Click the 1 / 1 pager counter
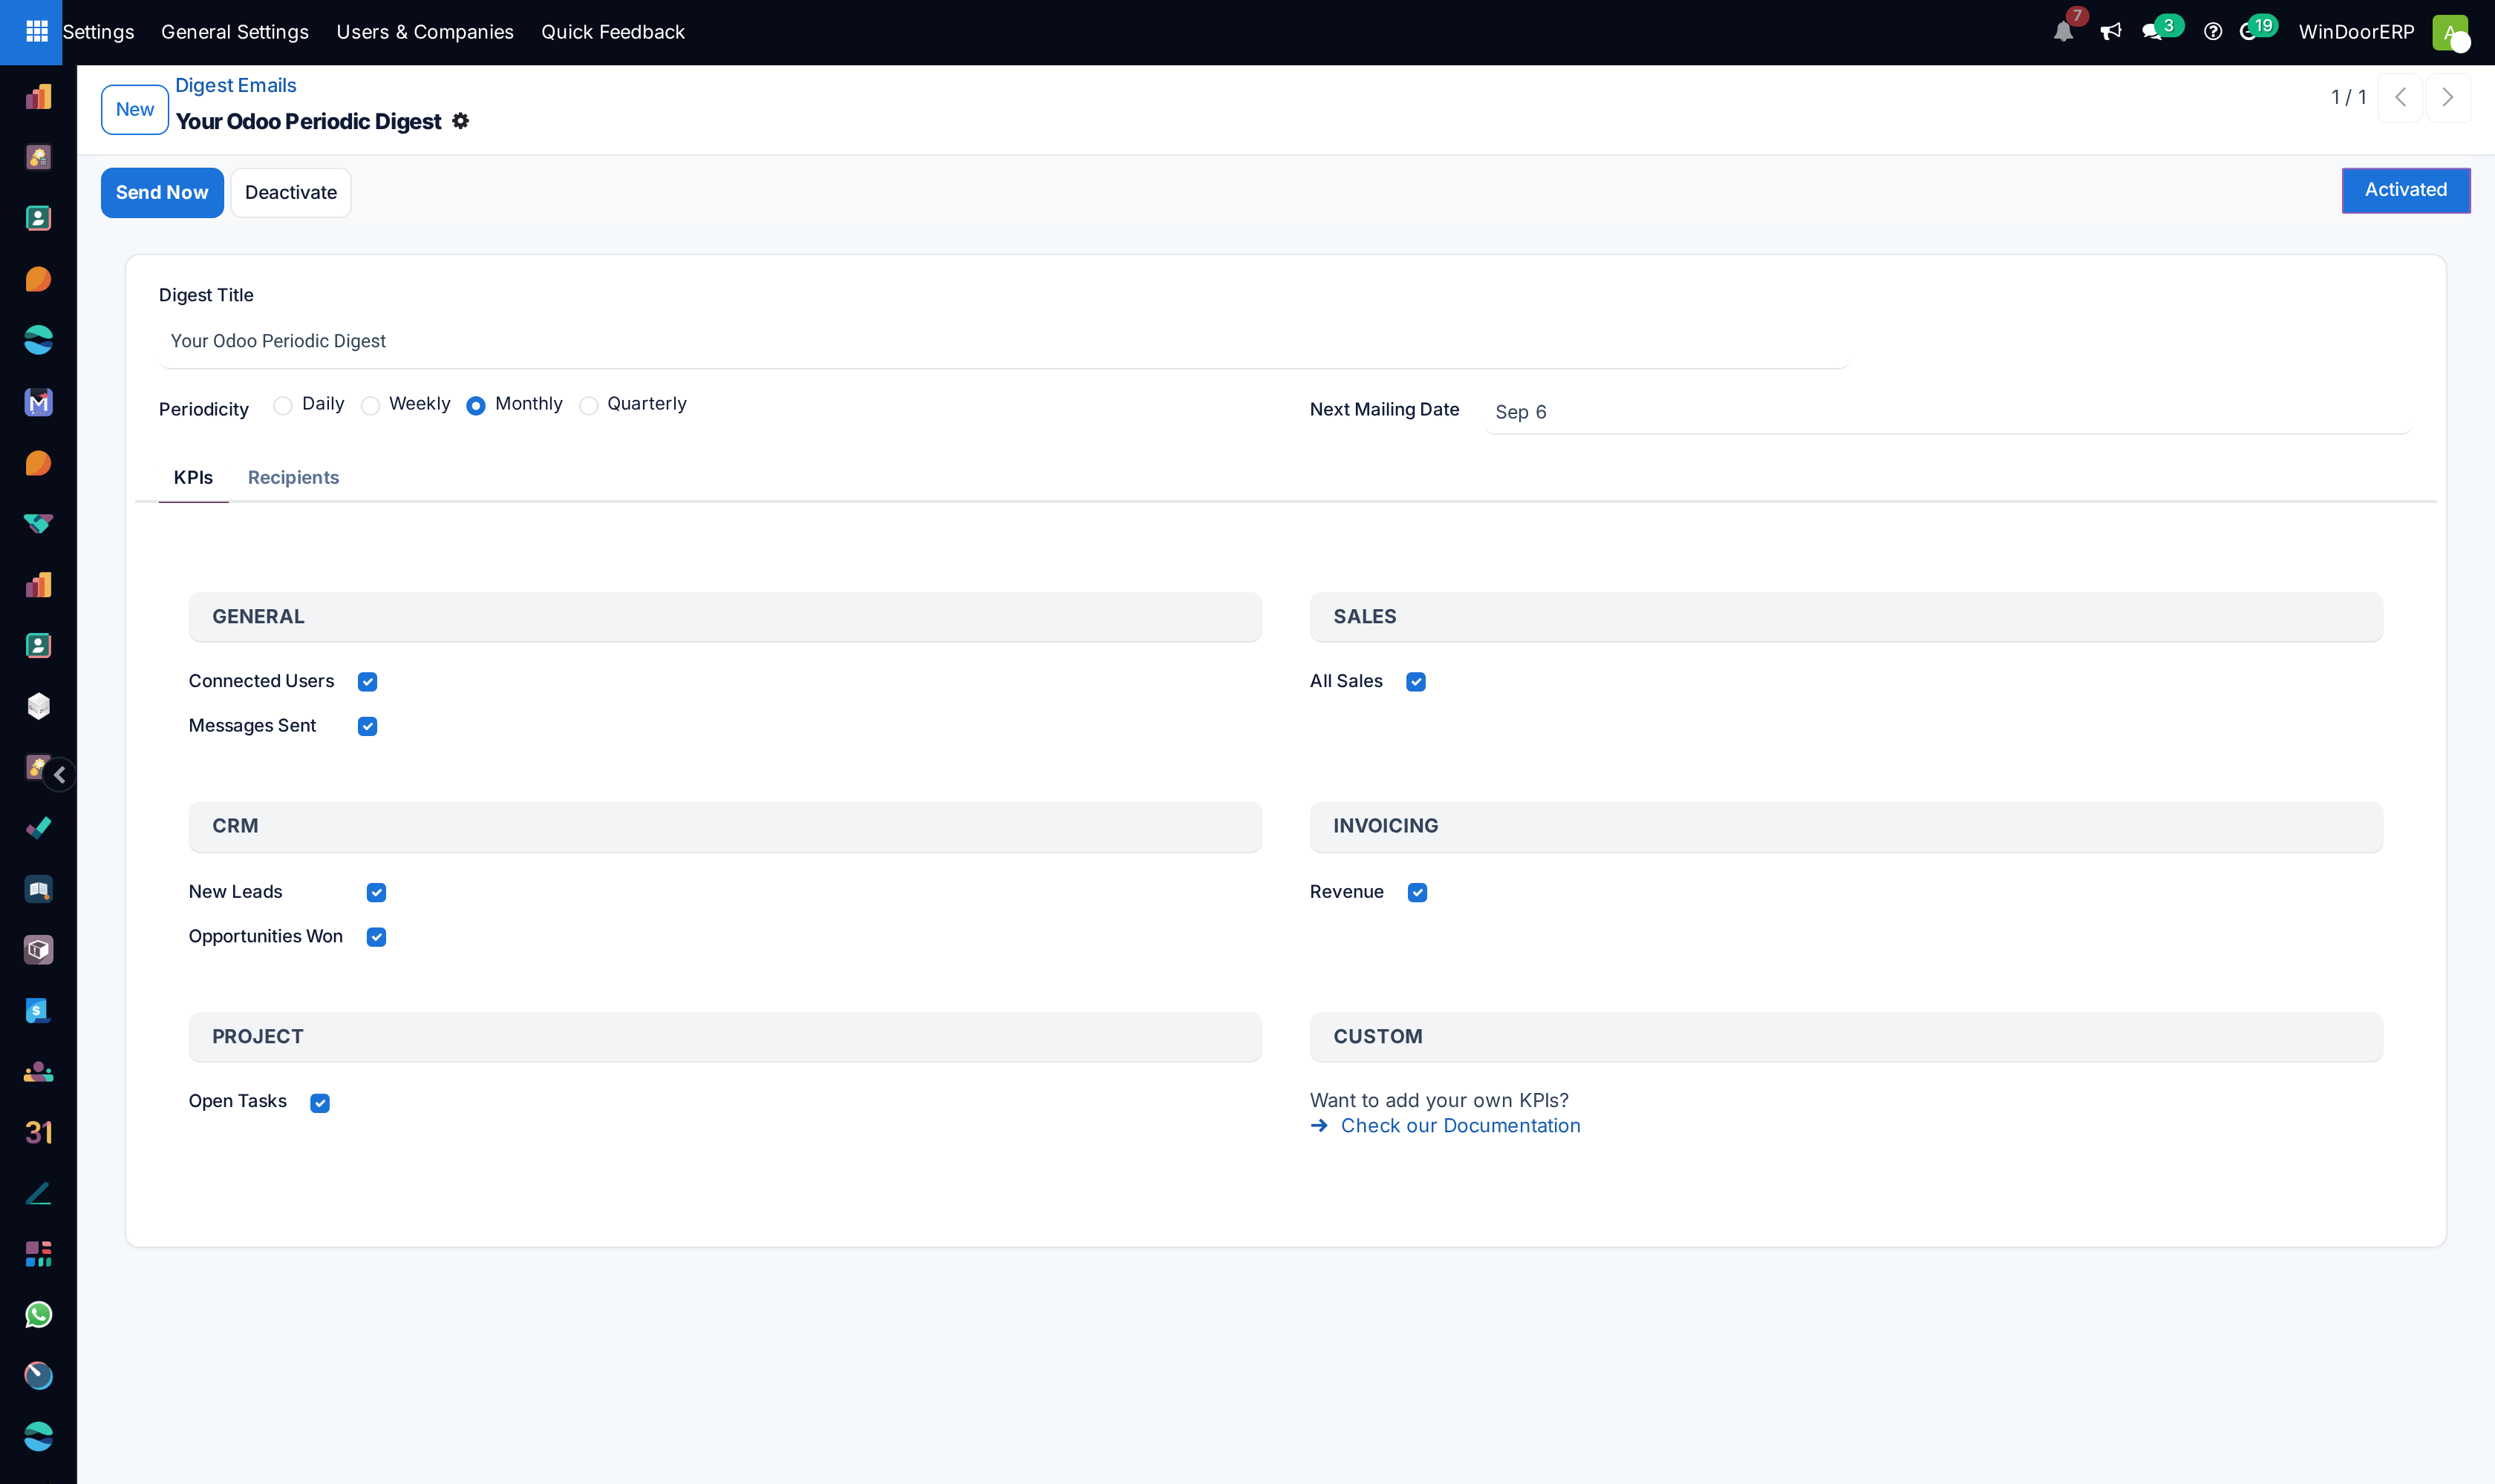 [x=2348, y=97]
